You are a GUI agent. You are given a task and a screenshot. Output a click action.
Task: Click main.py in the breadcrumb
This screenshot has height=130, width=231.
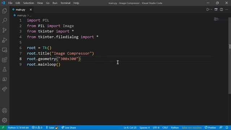[22, 15]
